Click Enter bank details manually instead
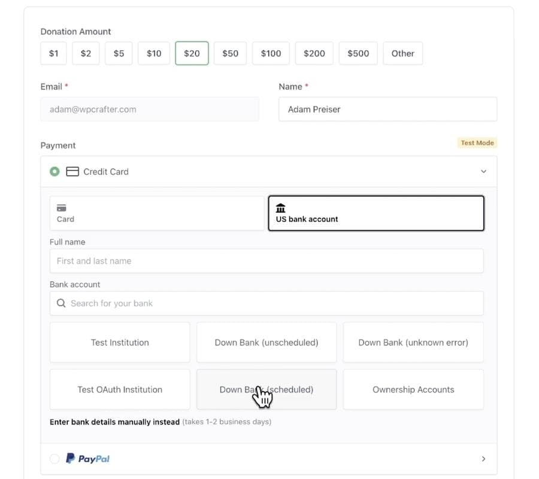This screenshot has width=539, height=479. pyautogui.click(x=114, y=422)
